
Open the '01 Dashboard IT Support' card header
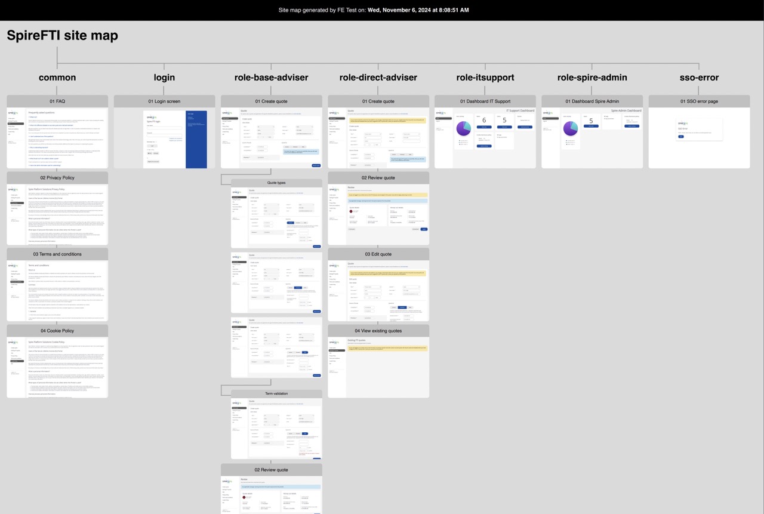[x=485, y=101]
